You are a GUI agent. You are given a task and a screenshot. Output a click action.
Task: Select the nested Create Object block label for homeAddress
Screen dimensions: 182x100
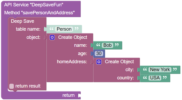tap(120, 62)
